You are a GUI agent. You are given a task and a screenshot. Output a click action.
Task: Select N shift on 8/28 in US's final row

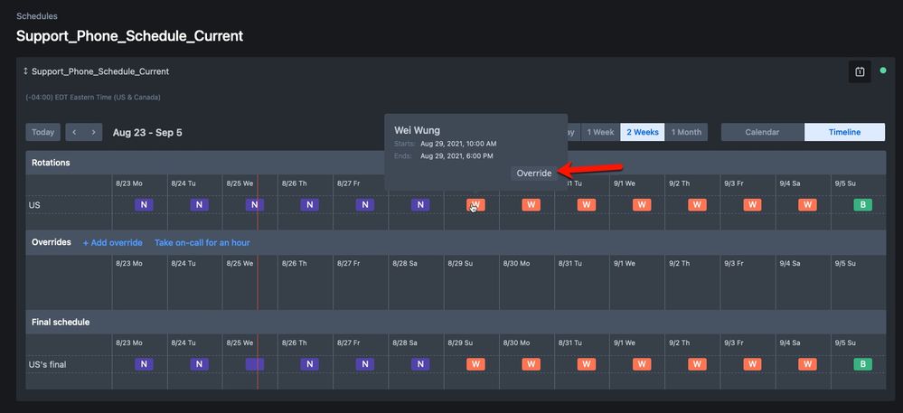coord(420,364)
